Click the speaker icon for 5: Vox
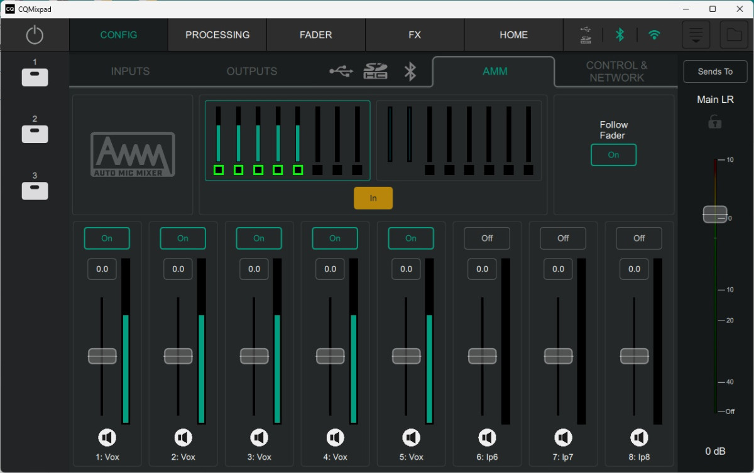754x473 pixels. (x=411, y=437)
